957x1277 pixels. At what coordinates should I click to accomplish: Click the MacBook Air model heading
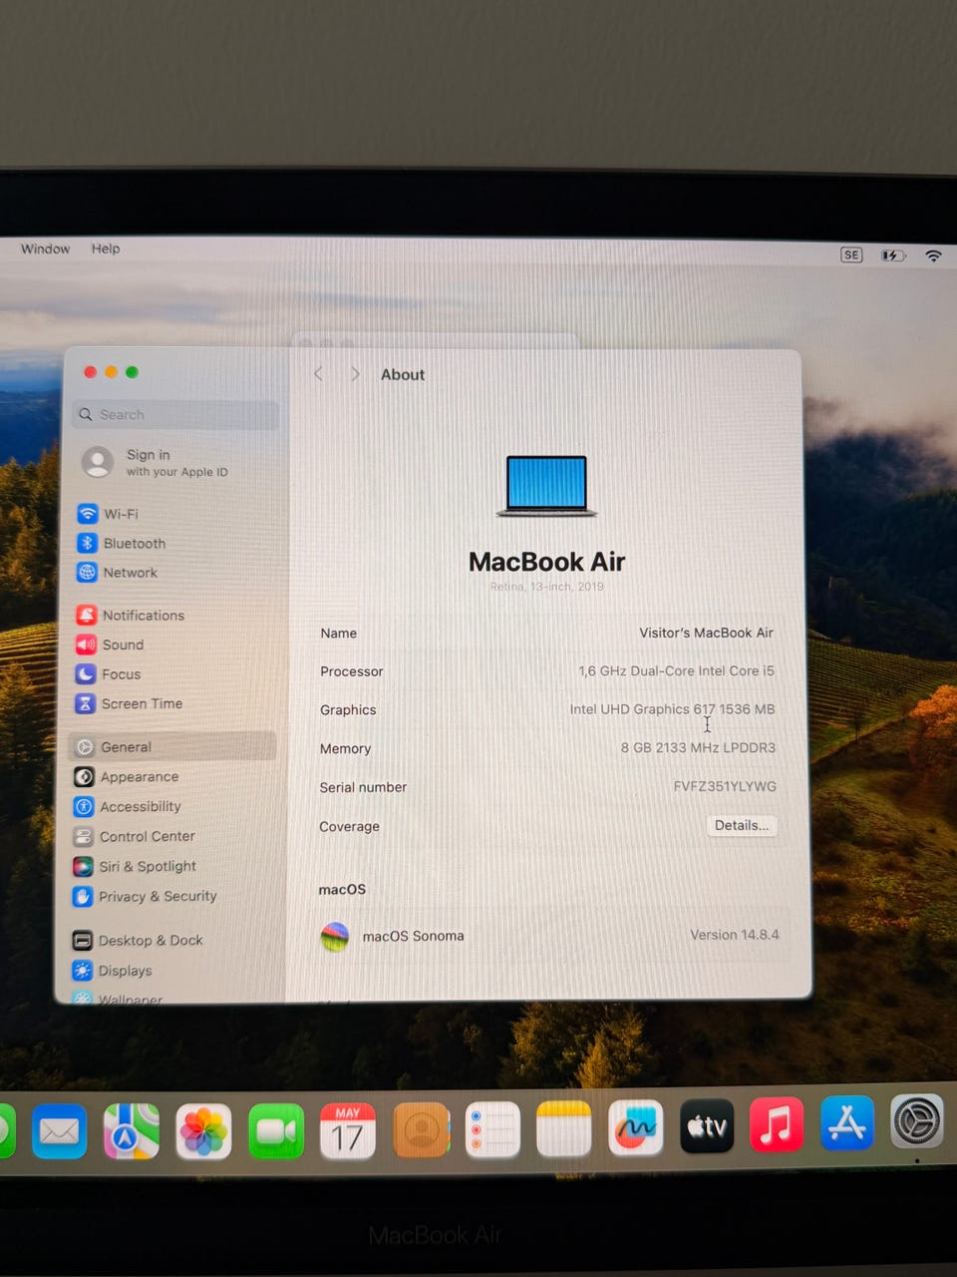coord(547,562)
